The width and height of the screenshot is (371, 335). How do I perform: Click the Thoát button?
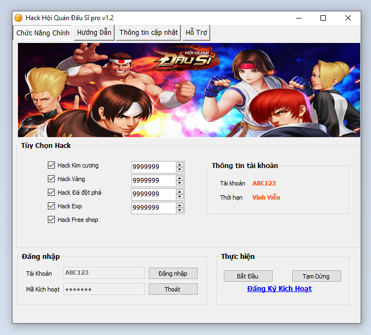tap(173, 289)
